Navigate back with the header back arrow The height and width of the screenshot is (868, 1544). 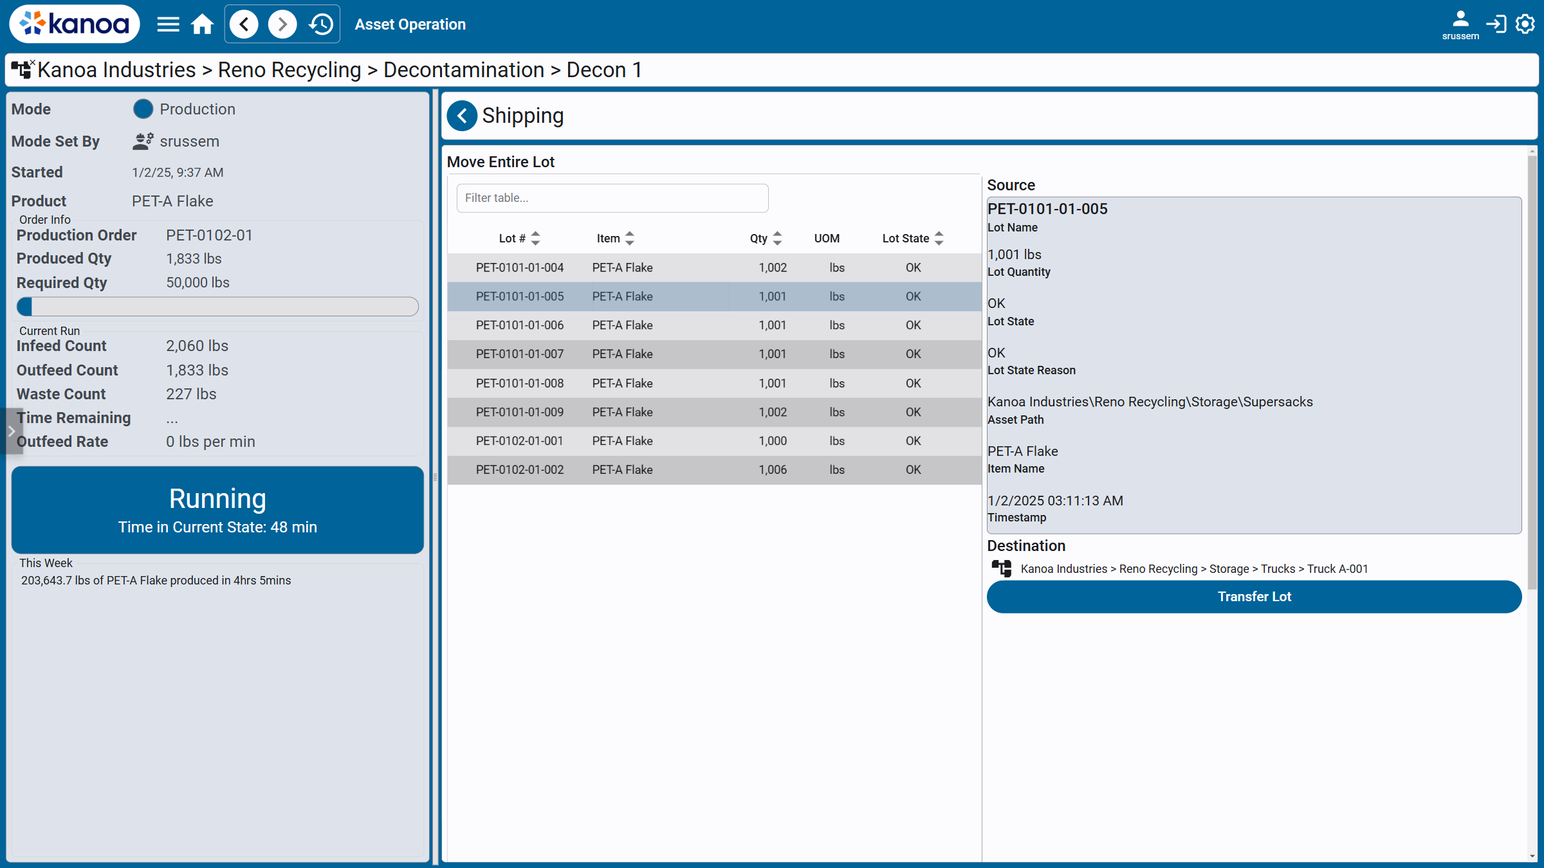coord(244,24)
